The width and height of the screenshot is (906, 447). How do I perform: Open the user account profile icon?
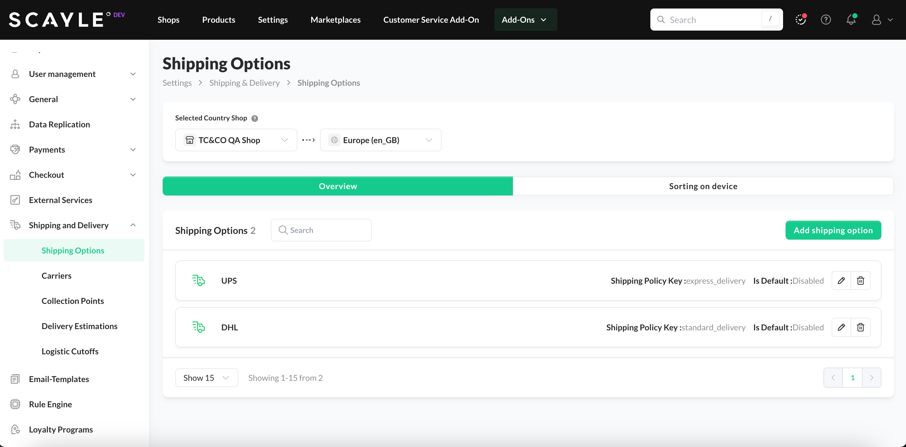click(x=876, y=20)
